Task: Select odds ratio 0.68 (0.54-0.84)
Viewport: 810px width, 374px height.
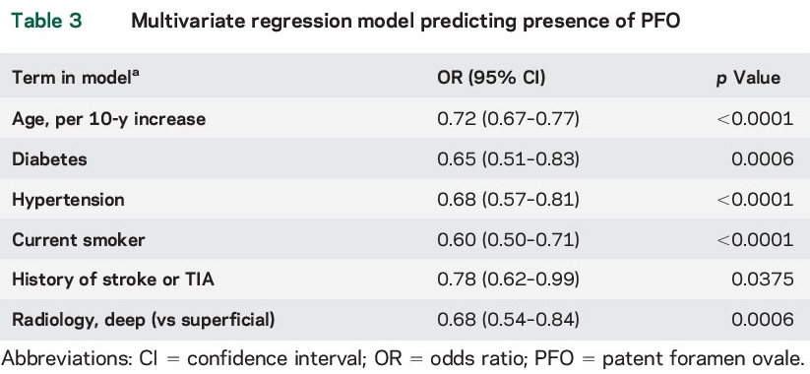Action: (x=508, y=320)
